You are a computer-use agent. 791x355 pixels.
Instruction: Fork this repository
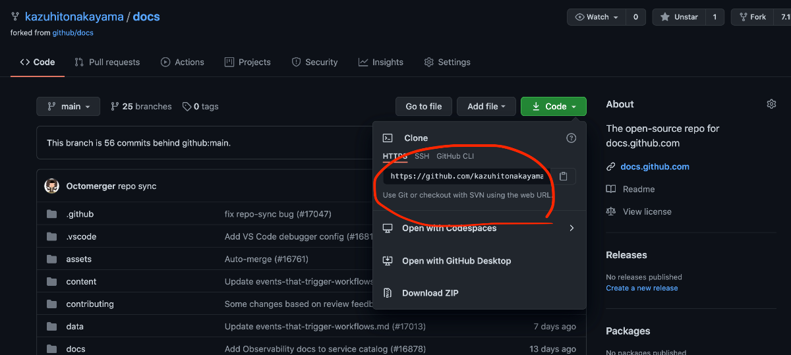[751, 17]
